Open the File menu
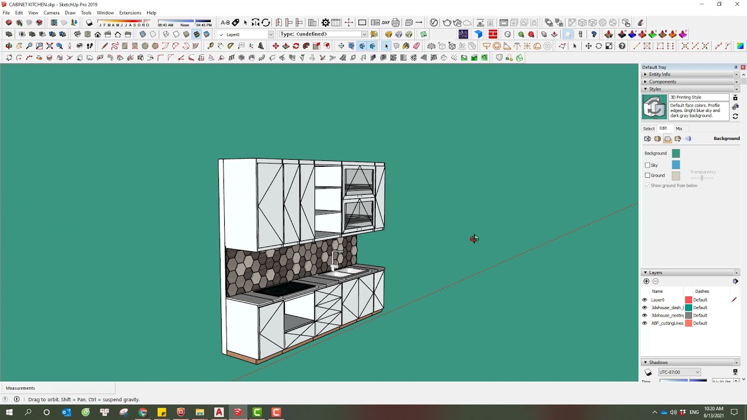Viewport: 747px width, 420px height. point(6,12)
